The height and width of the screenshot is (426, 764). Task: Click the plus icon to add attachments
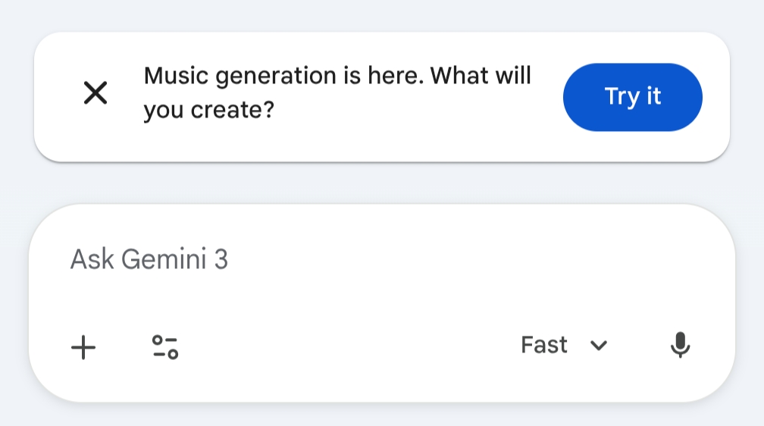point(83,347)
